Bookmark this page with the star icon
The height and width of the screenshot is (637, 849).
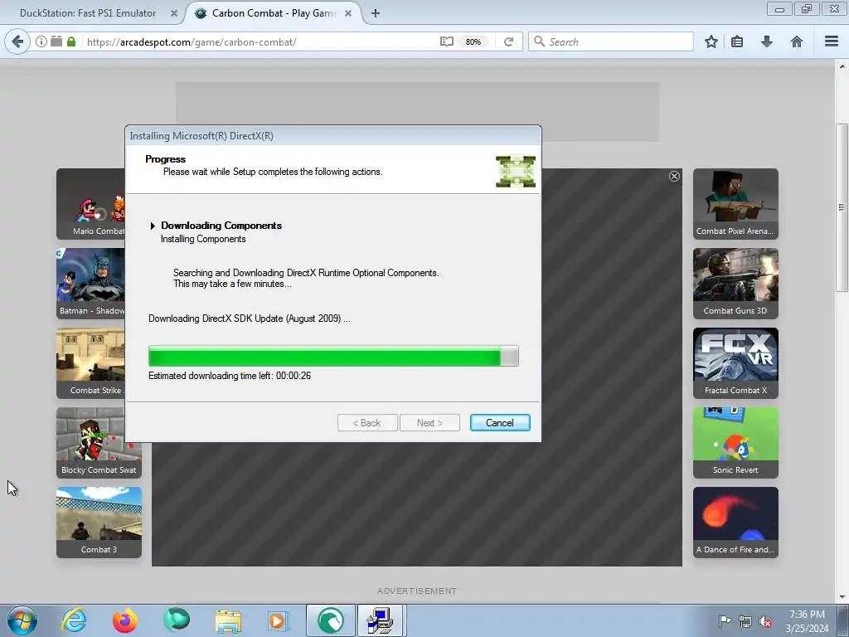(711, 41)
